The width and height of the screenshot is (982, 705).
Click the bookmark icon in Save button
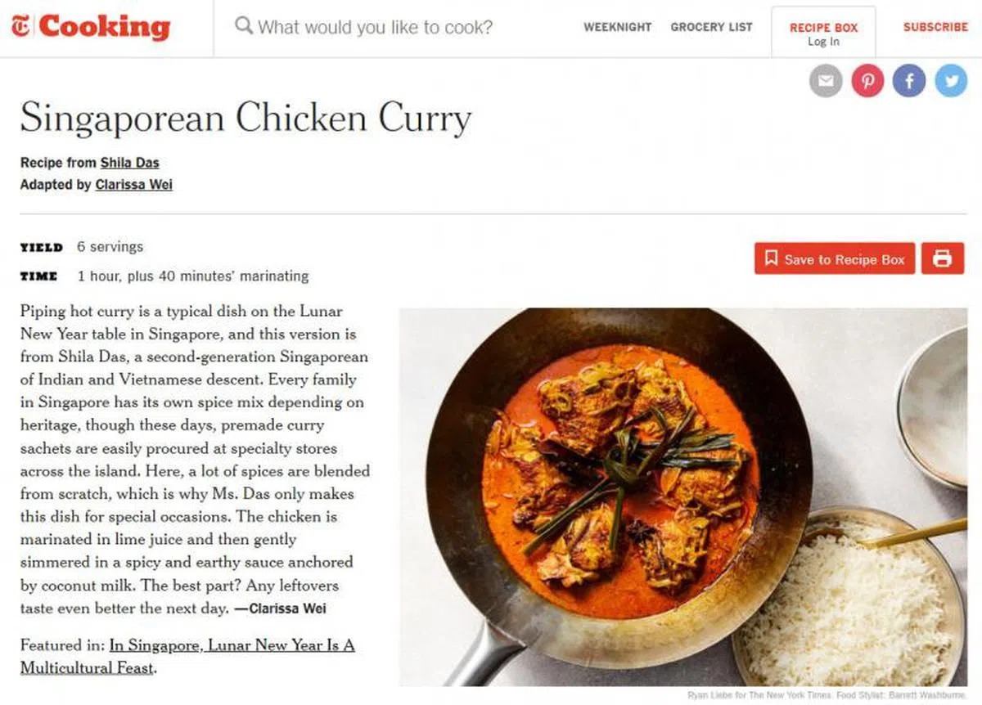pyautogui.click(x=770, y=258)
